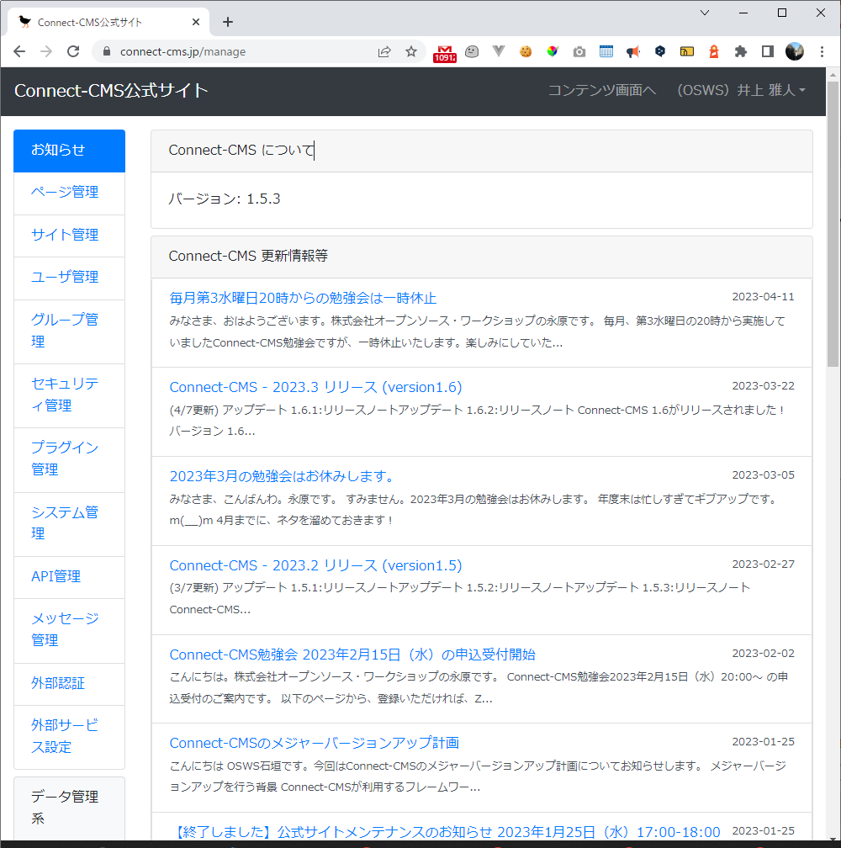Bookmark this page via the star icon
Image resolution: width=841 pixels, height=848 pixels.
click(411, 51)
